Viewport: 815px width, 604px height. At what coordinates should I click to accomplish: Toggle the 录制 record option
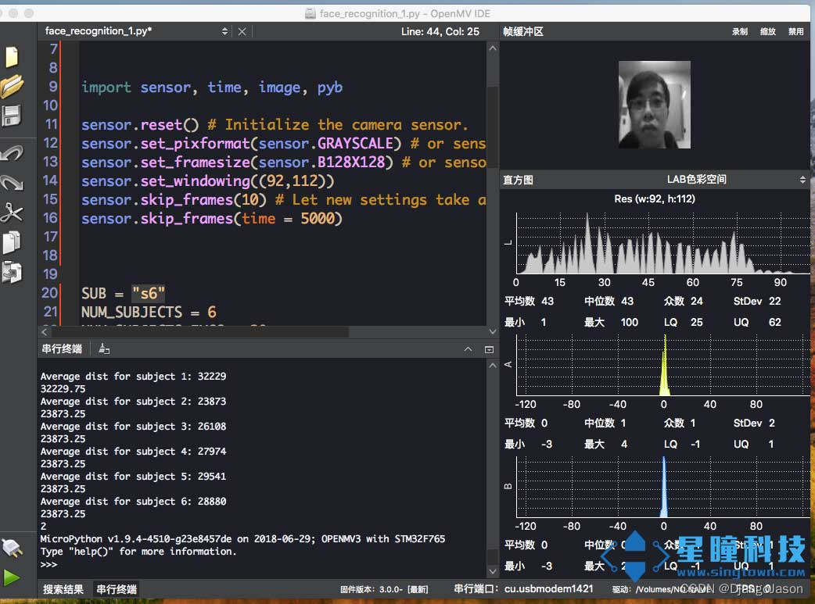click(739, 31)
